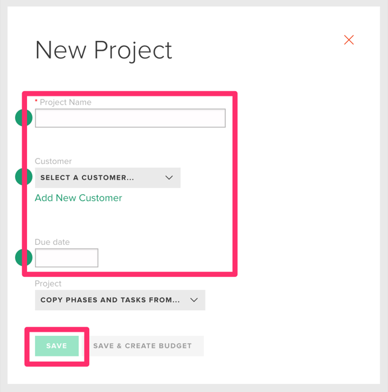Click the green dot beside Customer dropdown
Screen dimensions: 388x392
(23, 177)
